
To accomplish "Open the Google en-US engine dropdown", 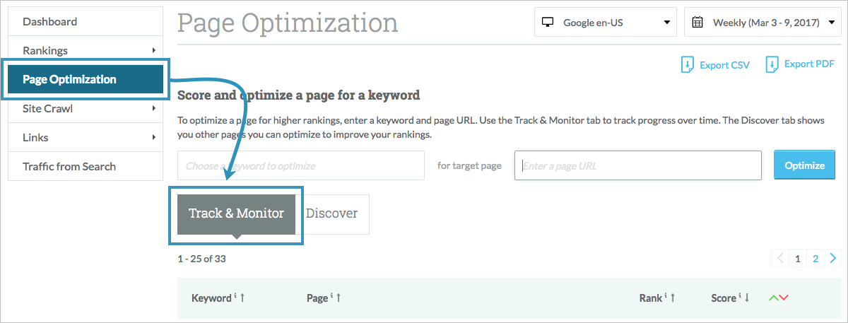I will pos(606,23).
